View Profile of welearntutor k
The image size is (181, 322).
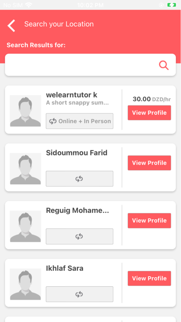[x=150, y=113]
